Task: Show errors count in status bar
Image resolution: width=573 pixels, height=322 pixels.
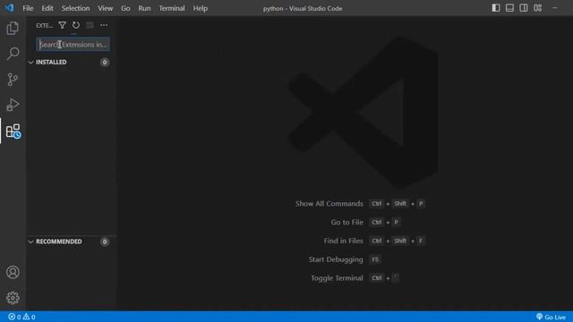Action: (14, 317)
